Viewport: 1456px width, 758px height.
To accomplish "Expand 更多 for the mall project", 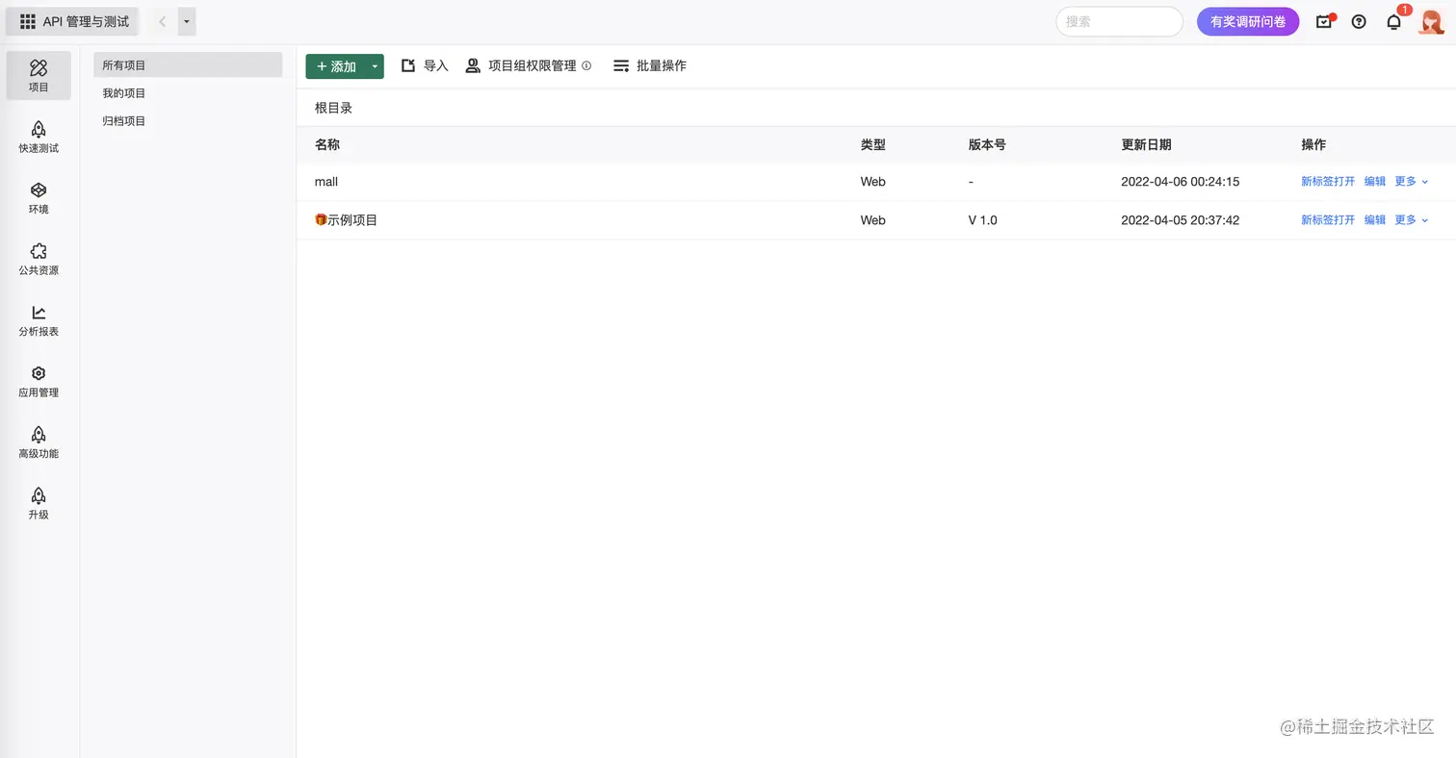I will (x=1412, y=181).
